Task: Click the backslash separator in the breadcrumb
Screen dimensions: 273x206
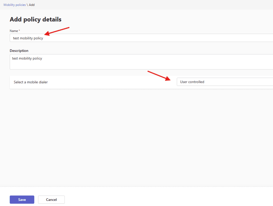Action: [x=27, y=5]
